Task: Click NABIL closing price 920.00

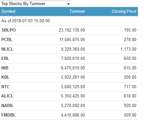Action: 130,105
